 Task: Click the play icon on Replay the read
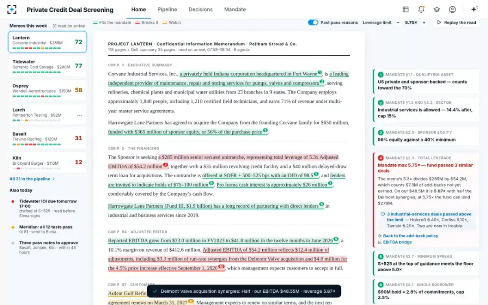click(x=439, y=22)
